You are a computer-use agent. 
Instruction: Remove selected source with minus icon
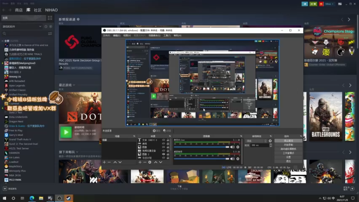point(144,162)
